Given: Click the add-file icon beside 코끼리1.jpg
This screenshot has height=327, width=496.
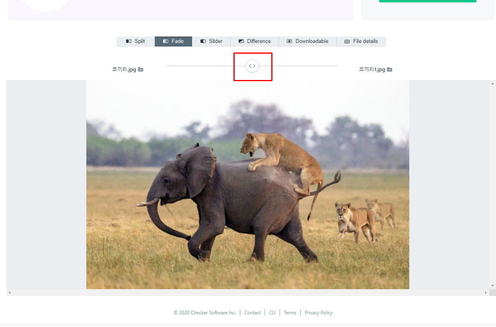Looking at the screenshot, I should click(x=390, y=70).
